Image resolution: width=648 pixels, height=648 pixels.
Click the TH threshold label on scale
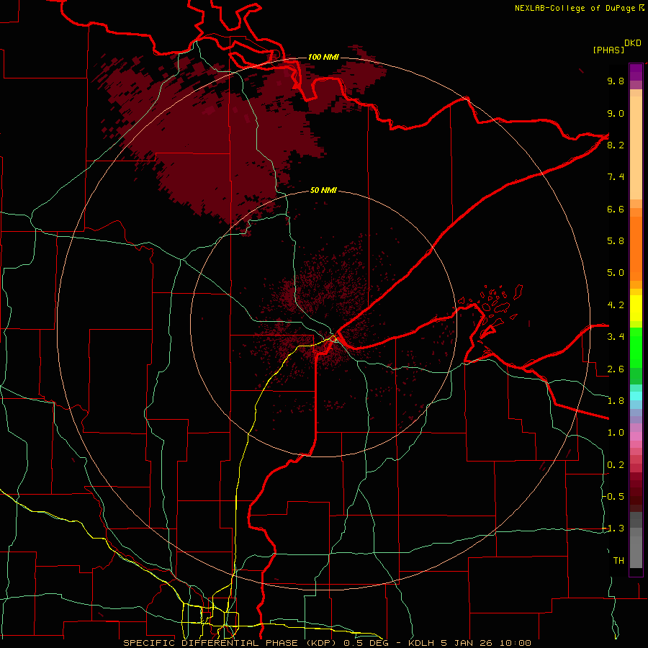[x=618, y=561]
